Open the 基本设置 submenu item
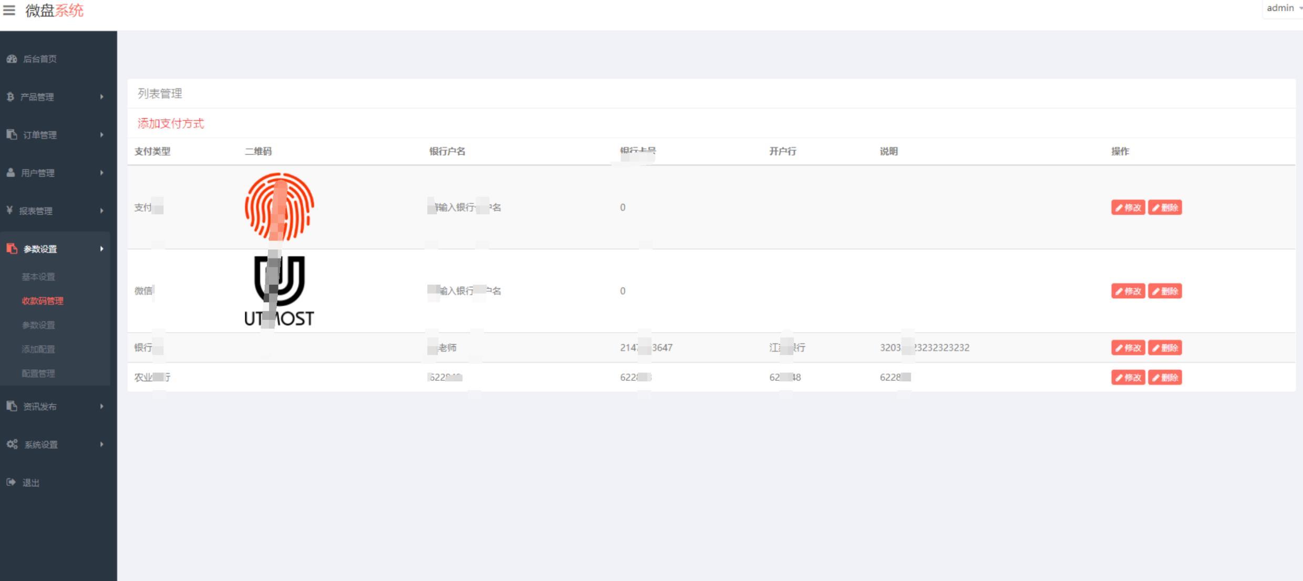This screenshot has width=1303, height=581. tap(38, 277)
